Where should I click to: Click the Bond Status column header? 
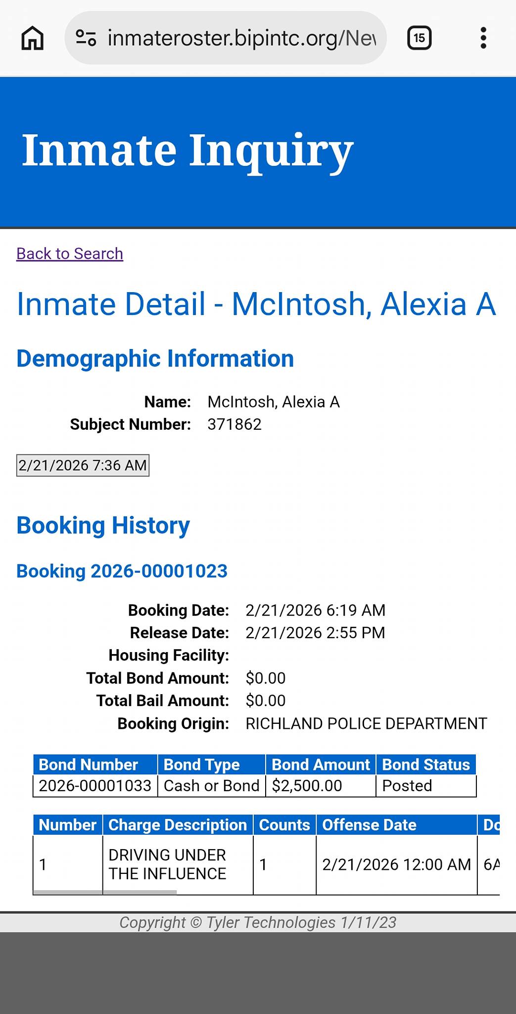pyautogui.click(x=426, y=764)
